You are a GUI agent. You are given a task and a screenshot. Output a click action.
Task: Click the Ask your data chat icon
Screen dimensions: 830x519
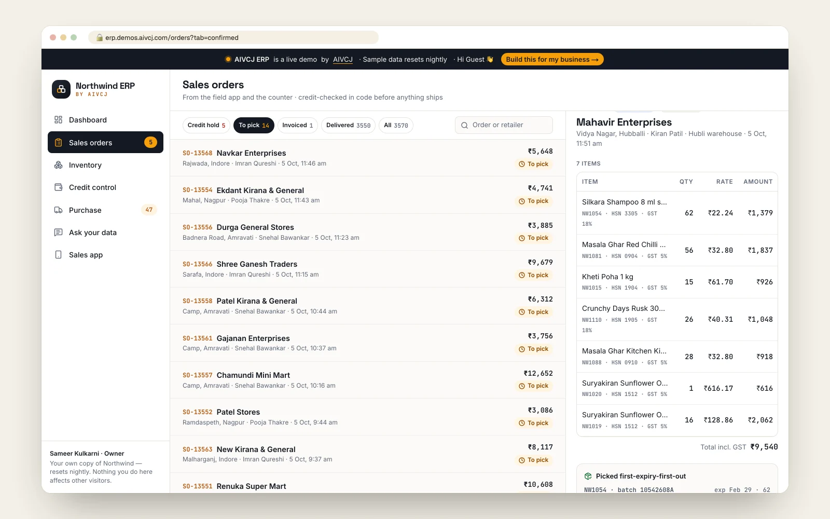(58, 233)
